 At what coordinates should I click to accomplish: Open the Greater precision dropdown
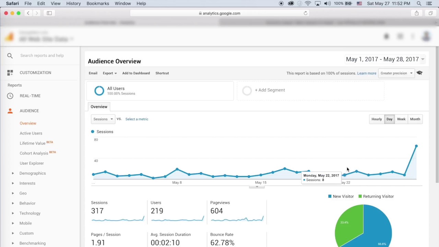point(396,73)
